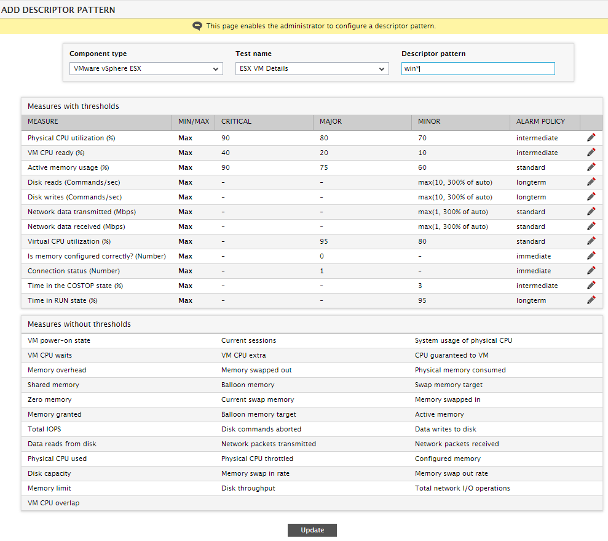
Task: Edit thresholds for Network data transmitted (Mbps)
Action: tap(591, 212)
